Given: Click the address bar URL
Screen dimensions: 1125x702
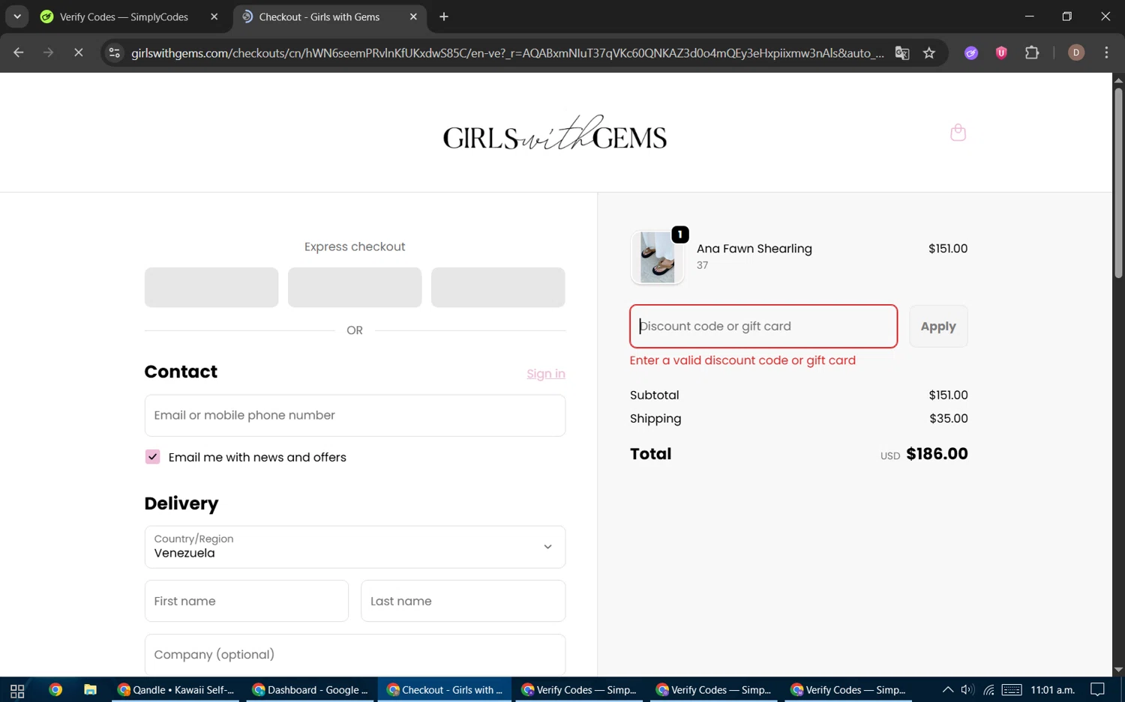Looking at the screenshot, I should click(x=508, y=52).
